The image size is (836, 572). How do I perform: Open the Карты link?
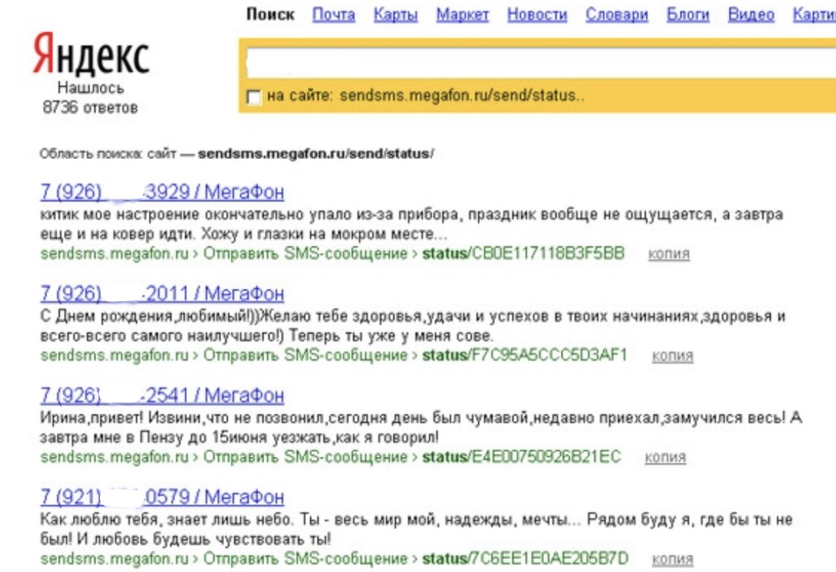[x=395, y=15]
